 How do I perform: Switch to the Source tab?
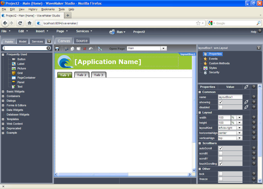click(82, 41)
